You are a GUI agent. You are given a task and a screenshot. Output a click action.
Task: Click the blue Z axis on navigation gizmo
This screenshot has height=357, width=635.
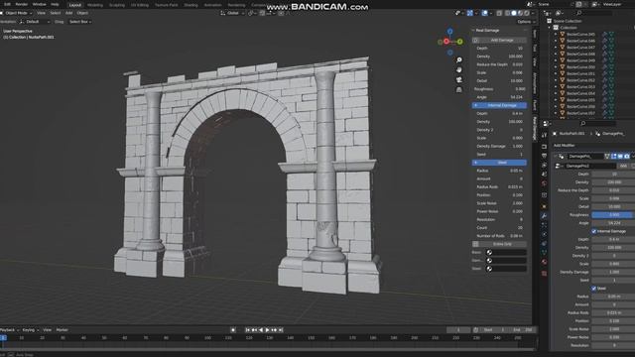point(449,32)
